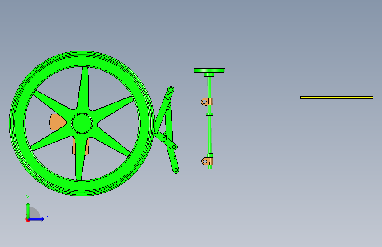
Task: Click the "Y" axis label
Action: pyautogui.click(x=28, y=198)
